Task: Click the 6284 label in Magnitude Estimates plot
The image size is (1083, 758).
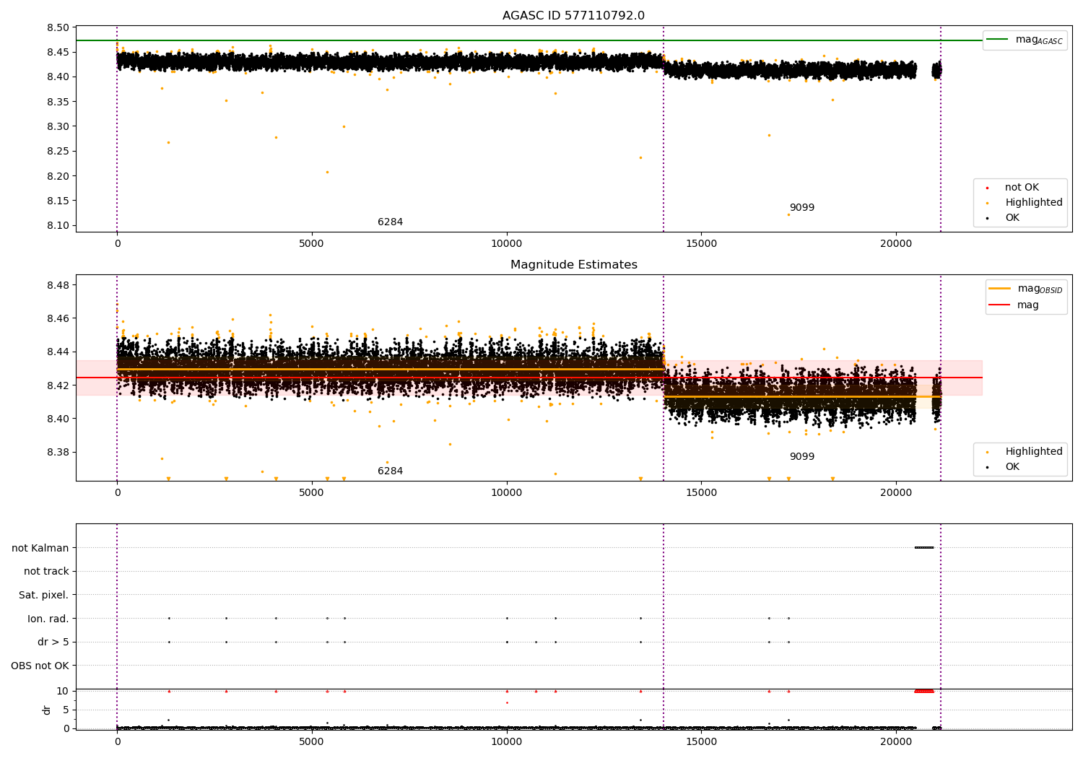Action: [390, 471]
